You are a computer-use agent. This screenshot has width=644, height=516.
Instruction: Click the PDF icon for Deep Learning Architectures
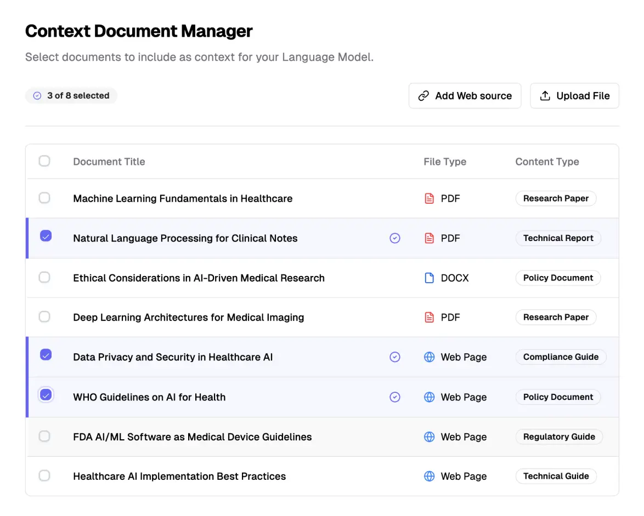(429, 318)
